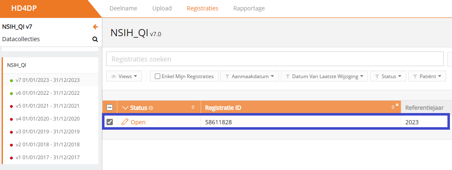This screenshot has height=170, width=452.
Task: Click the info icon next to Status header
Action: pyautogui.click(x=151, y=108)
